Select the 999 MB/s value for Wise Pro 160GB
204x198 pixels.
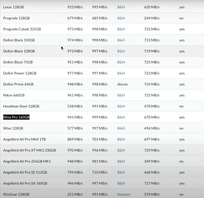pyautogui.click(x=100, y=117)
